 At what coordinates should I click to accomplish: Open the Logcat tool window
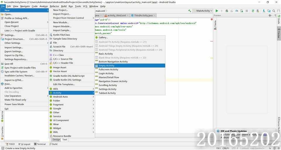pyautogui.click(x=24, y=144)
